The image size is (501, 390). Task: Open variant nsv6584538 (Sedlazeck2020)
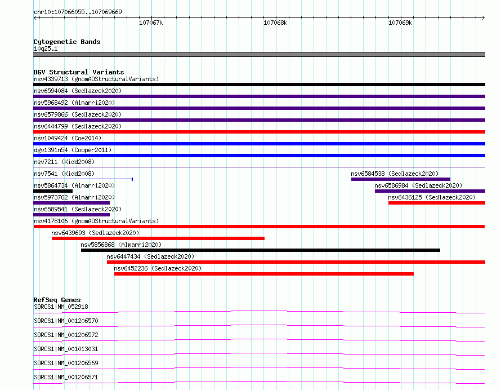tap(395, 174)
